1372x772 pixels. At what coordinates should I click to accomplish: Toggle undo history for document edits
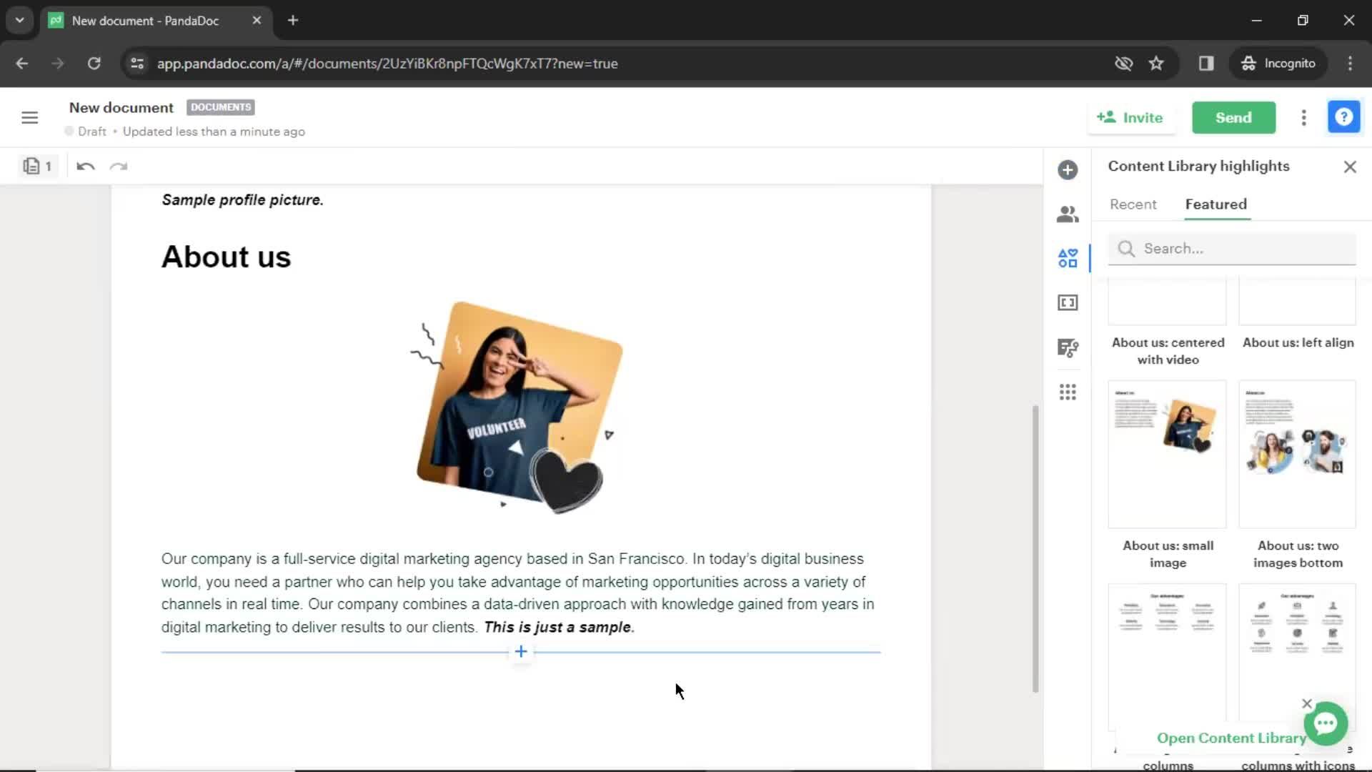coord(86,167)
